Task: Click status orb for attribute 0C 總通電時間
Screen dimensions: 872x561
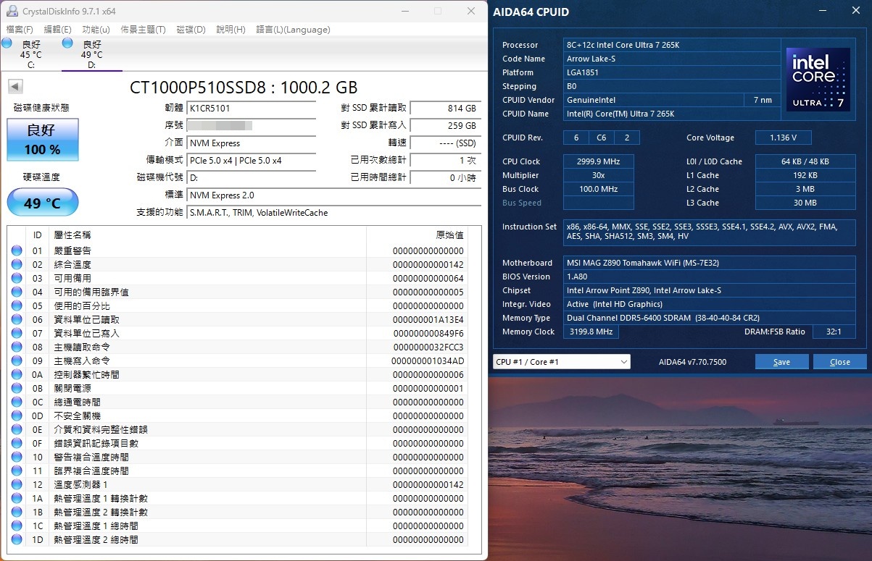Action: click(x=17, y=402)
